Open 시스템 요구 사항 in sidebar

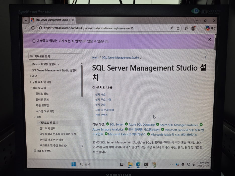pyautogui.click(x=45, y=111)
